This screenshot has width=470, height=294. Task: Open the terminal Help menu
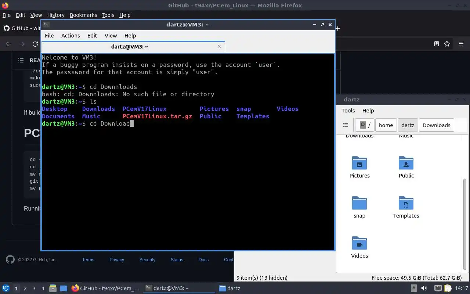point(130,36)
